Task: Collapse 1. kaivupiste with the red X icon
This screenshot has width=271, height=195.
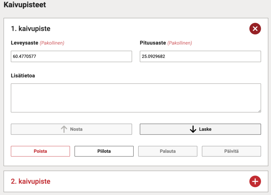Action: (x=255, y=29)
